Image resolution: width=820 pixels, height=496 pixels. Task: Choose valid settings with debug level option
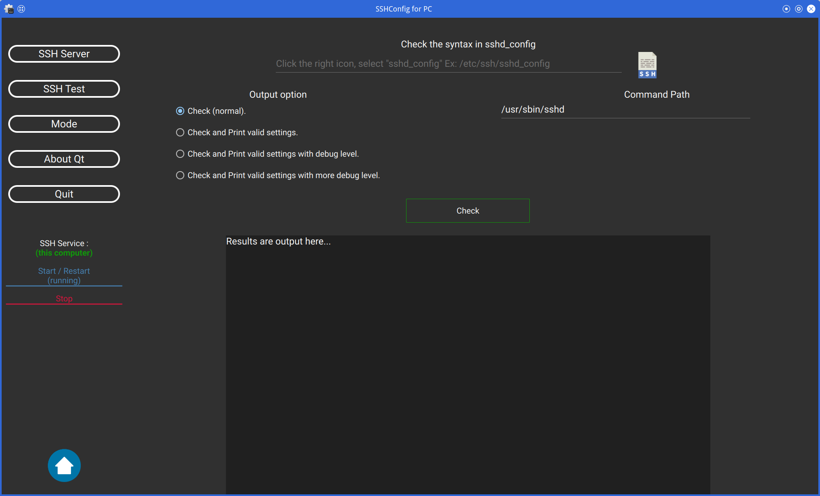pos(180,154)
